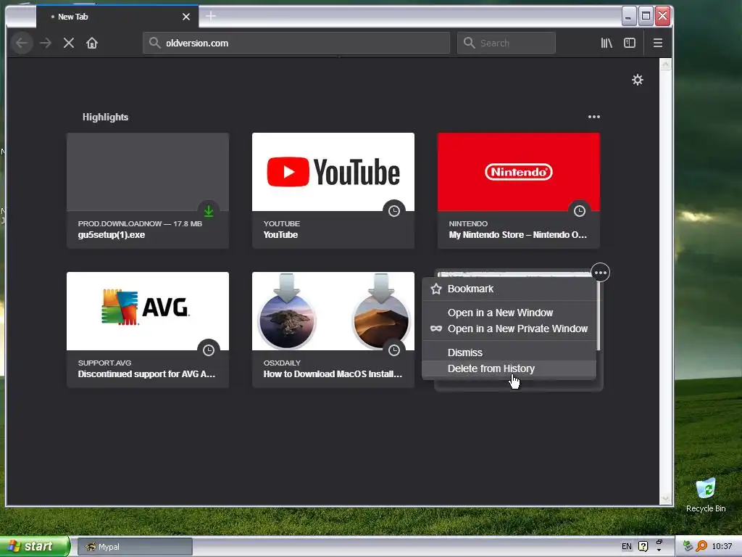Click the search magnifier in address bar

click(x=154, y=43)
